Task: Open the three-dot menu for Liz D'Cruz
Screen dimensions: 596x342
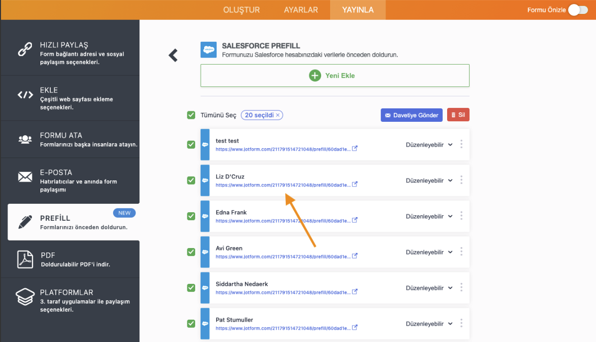Action: pos(462,180)
